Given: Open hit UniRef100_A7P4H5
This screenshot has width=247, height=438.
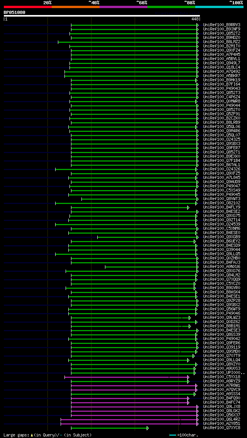Looking at the screenshot, I should [x=222, y=54].
